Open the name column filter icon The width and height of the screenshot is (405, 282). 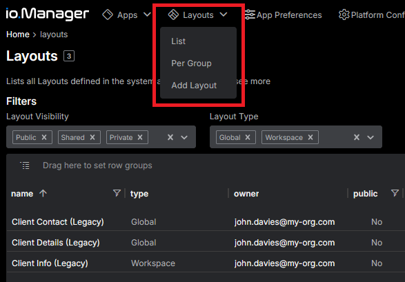(117, 193)
